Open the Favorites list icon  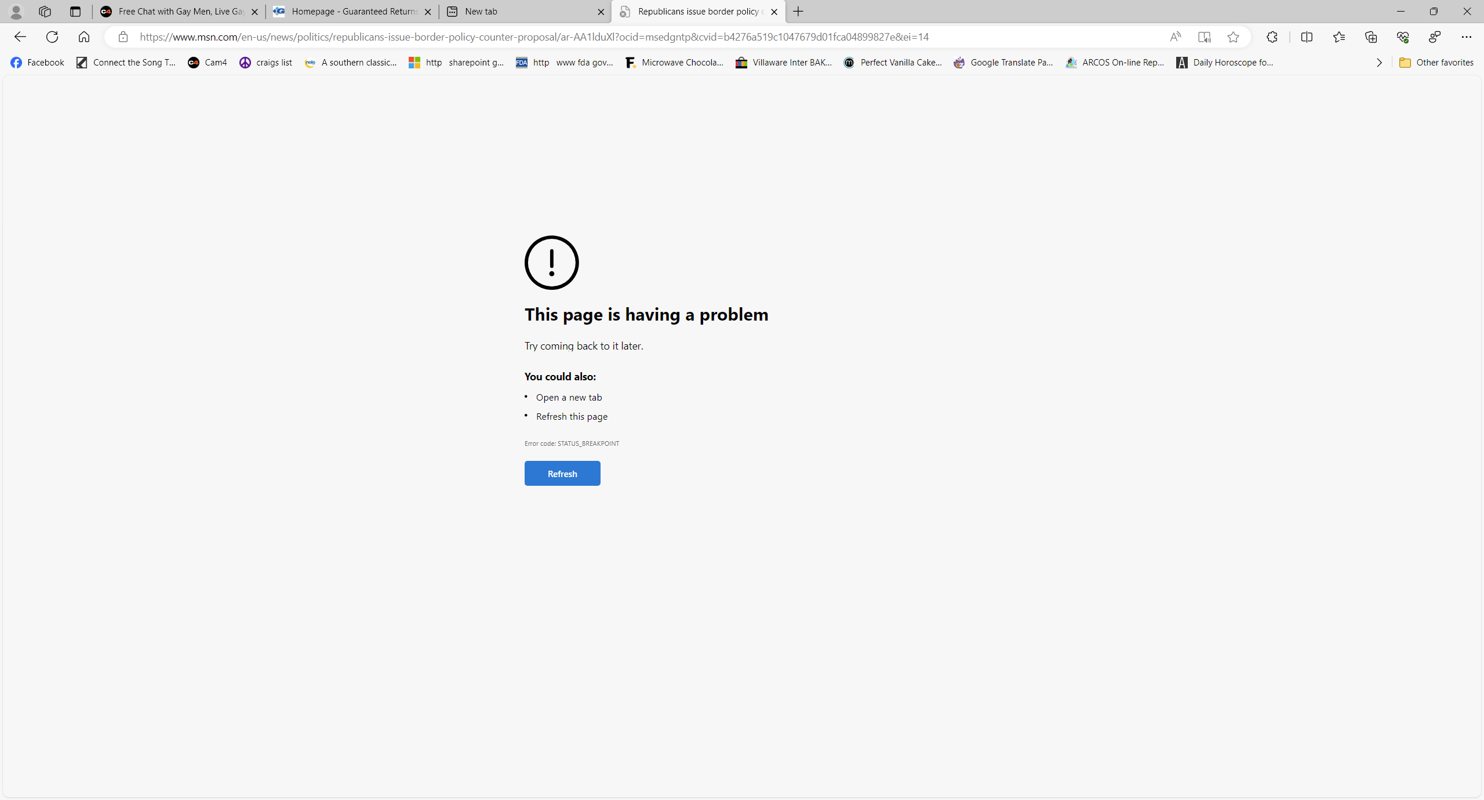click(x=1338, y=37)
